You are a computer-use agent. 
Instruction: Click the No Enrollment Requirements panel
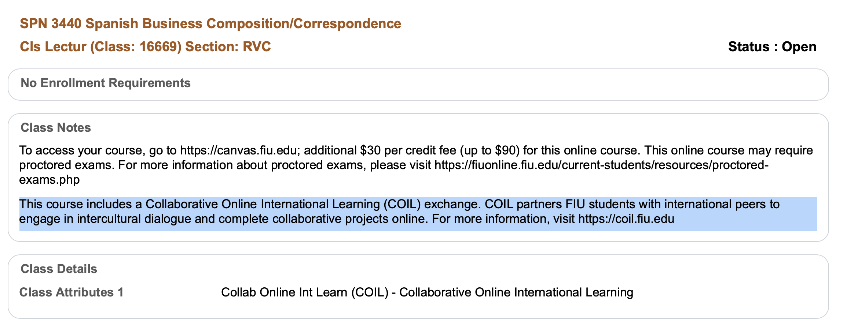point(418,84)
